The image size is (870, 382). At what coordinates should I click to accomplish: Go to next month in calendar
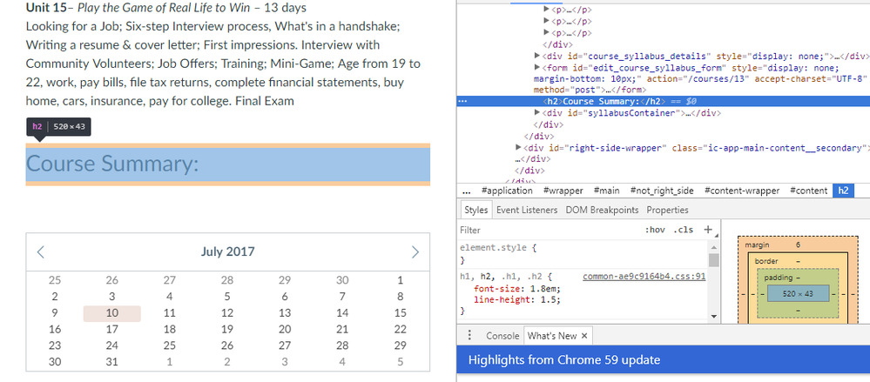pyautogui.click(x=415, y=252)
